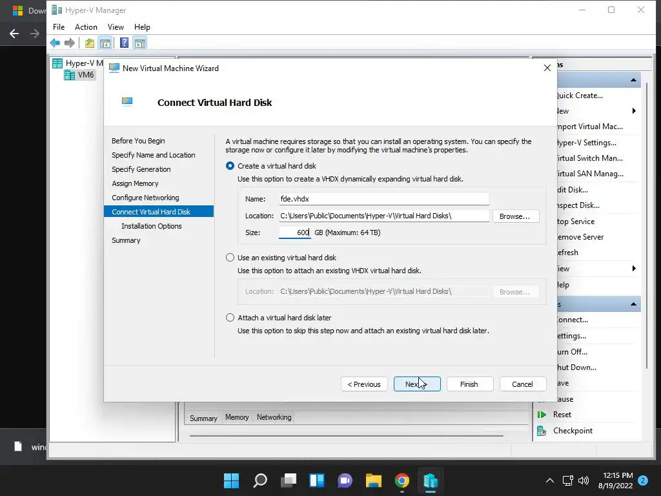Open the notification count badge
661x496 pixels.
point(643,480)
